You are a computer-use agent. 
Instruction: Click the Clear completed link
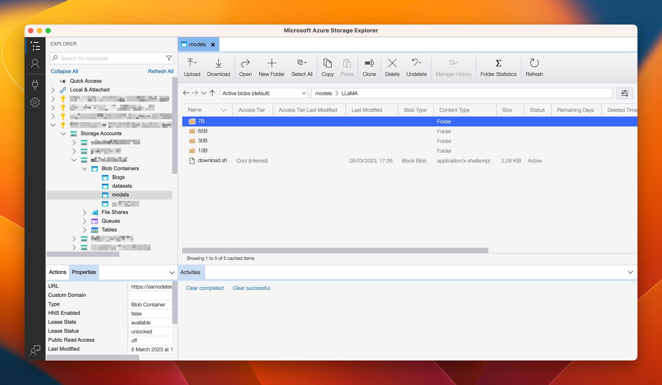(205, 288)
